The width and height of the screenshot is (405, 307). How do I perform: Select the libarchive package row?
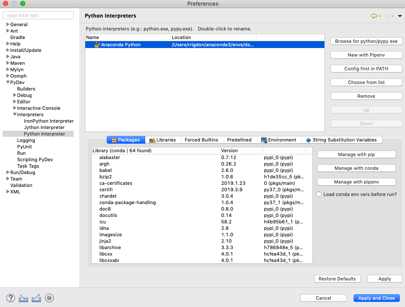pos(202,247)
